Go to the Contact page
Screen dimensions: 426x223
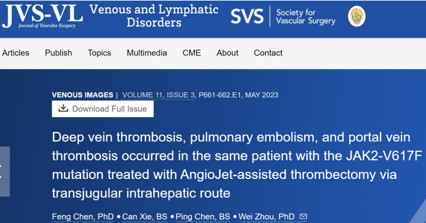pos(268,53)
